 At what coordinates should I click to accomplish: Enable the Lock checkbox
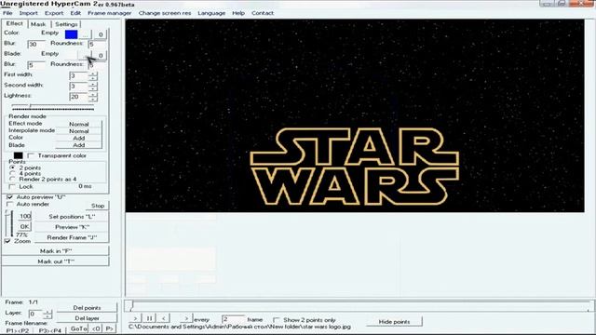click(x=12, y=186)
